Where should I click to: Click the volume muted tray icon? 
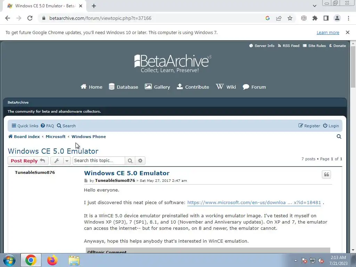pyautogui.click(x=321, y=261)
